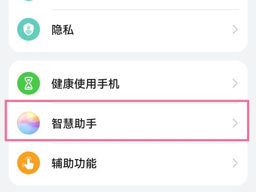Expand 辅助功能 via its right chevron arrow
The height and width of the screenshot is (192, 256).
coord(235,163)
